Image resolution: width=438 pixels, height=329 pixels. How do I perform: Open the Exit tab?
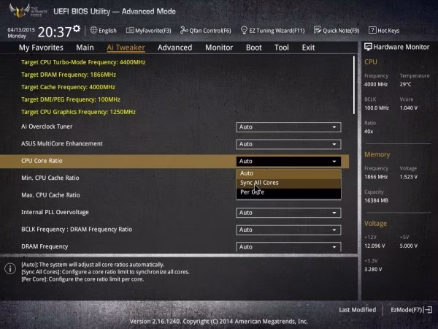[x=308, y=48]
